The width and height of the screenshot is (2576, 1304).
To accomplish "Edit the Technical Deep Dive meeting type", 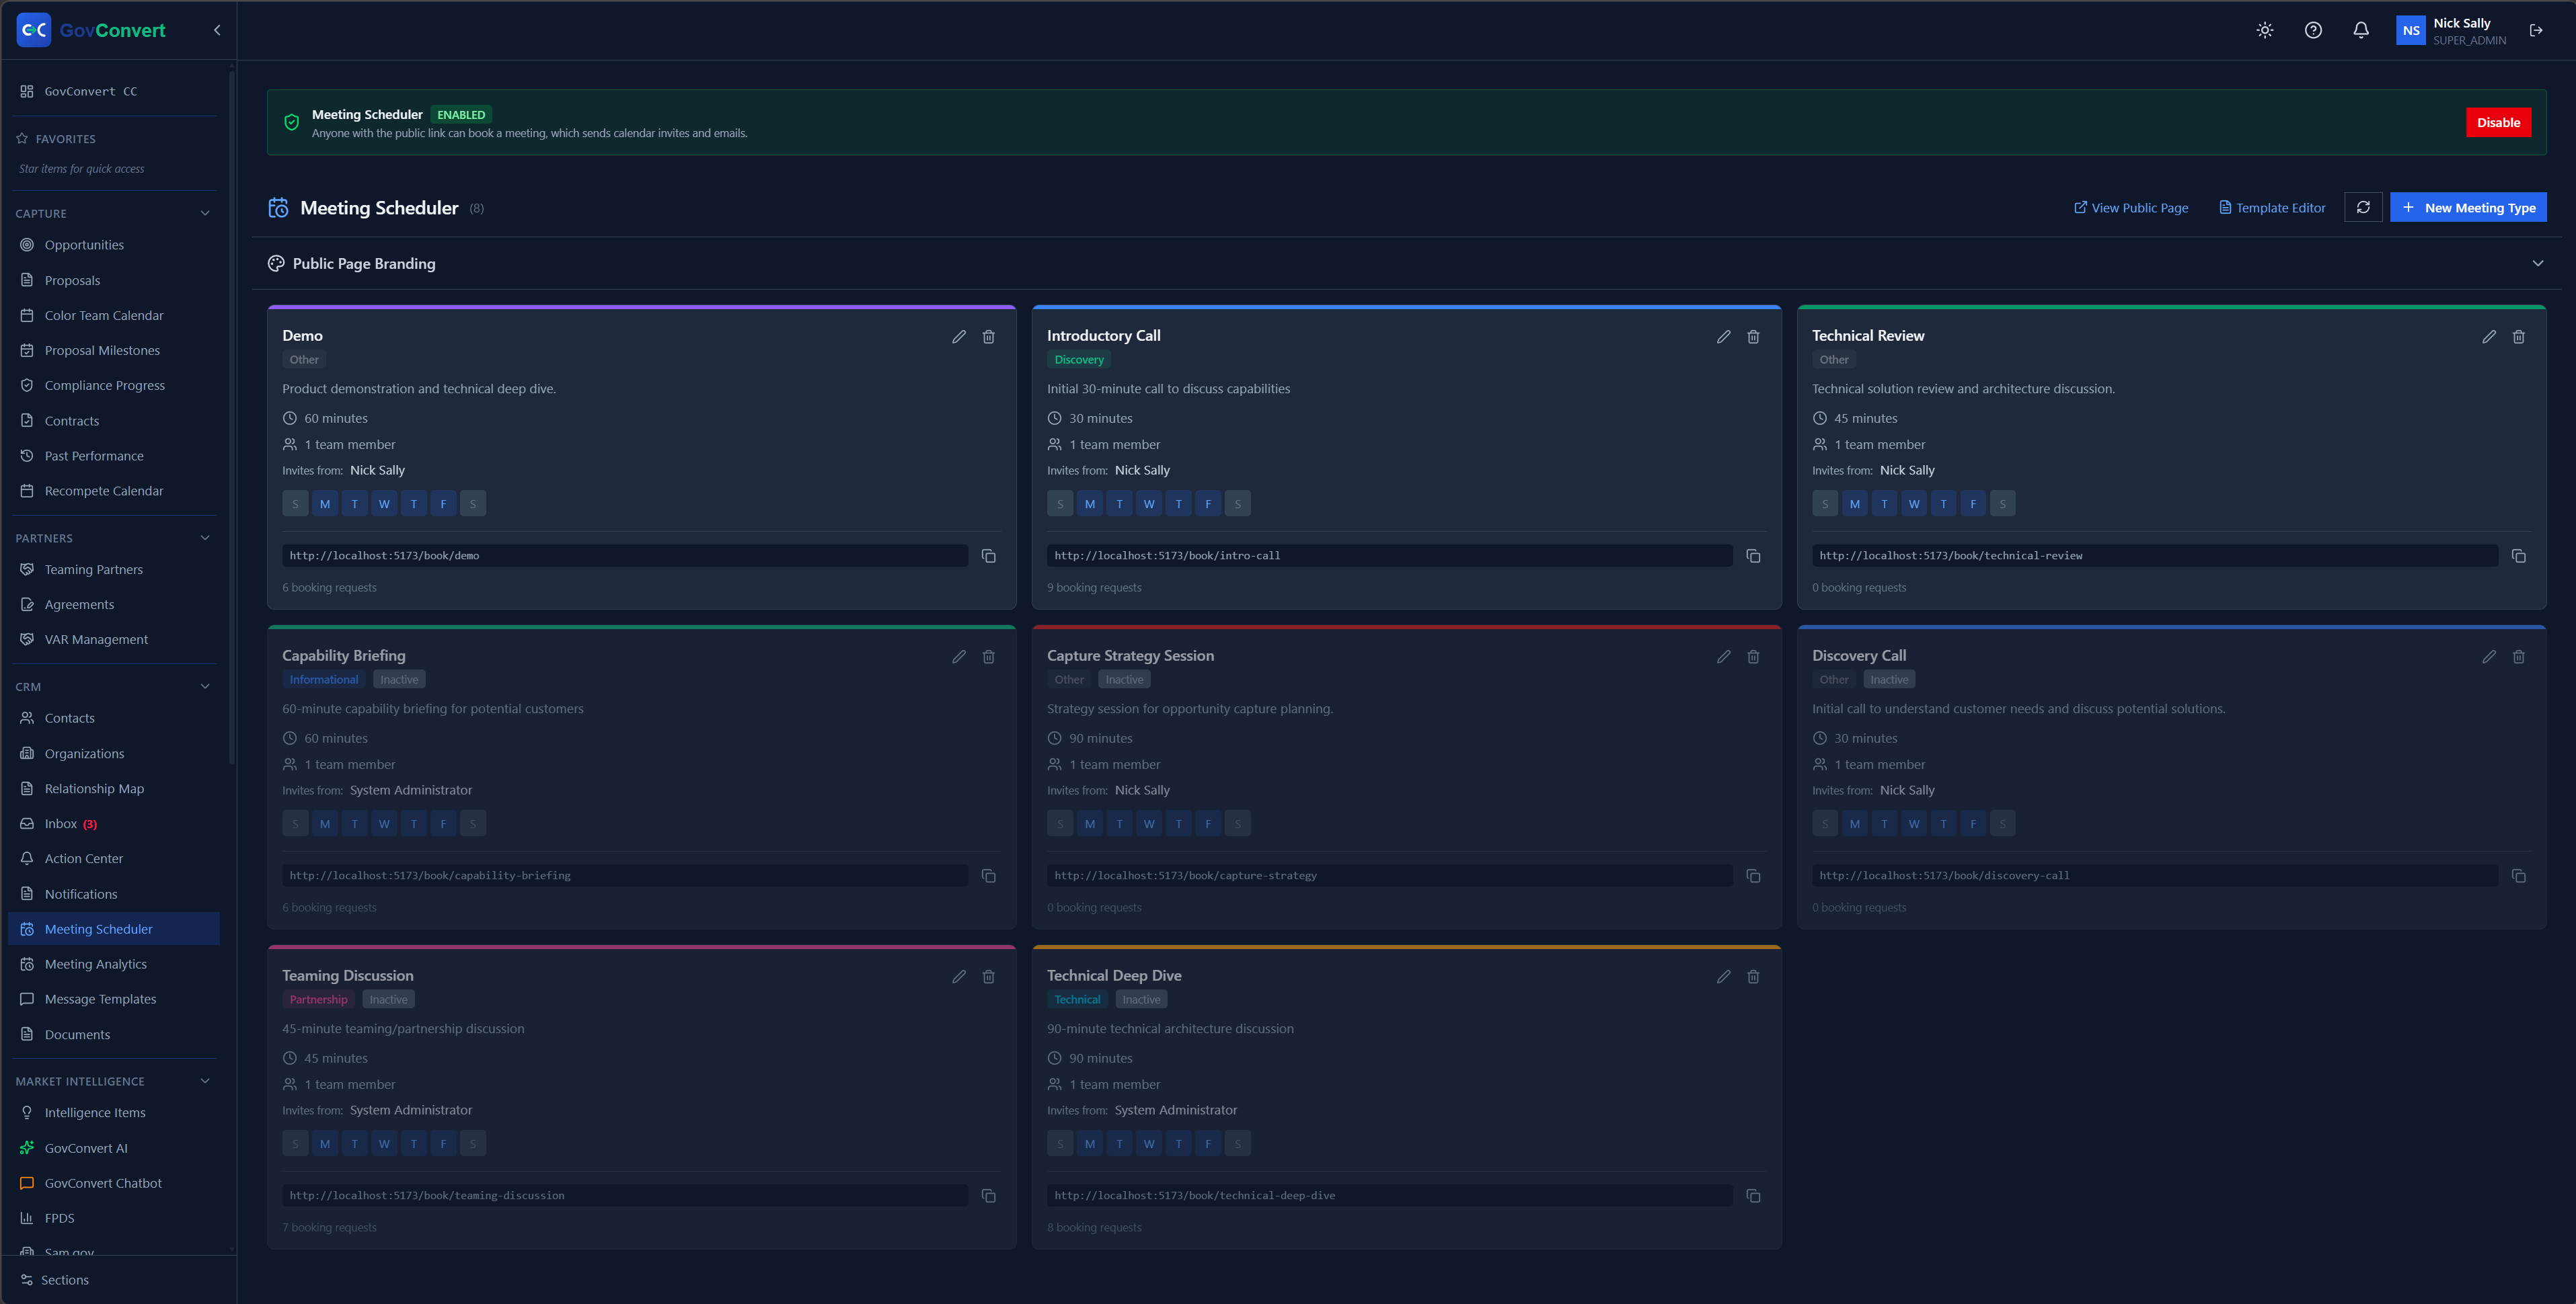I will [1723, 976].
